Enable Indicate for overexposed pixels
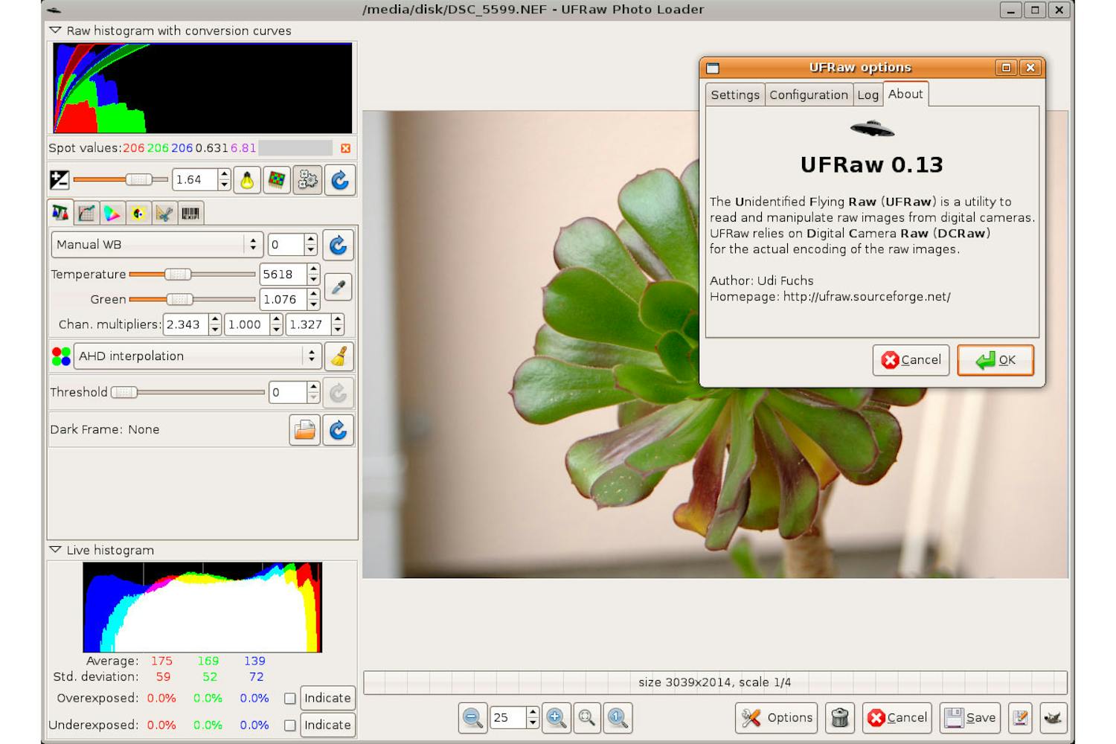The image size is (1116, 744). [289, 698]
